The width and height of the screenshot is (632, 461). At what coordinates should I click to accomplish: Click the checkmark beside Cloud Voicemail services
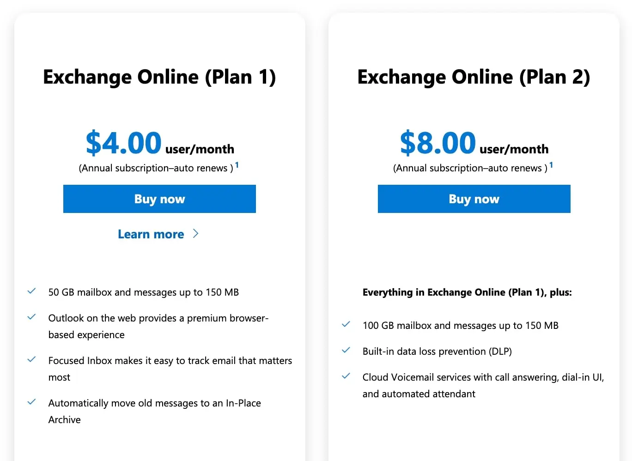346,376
